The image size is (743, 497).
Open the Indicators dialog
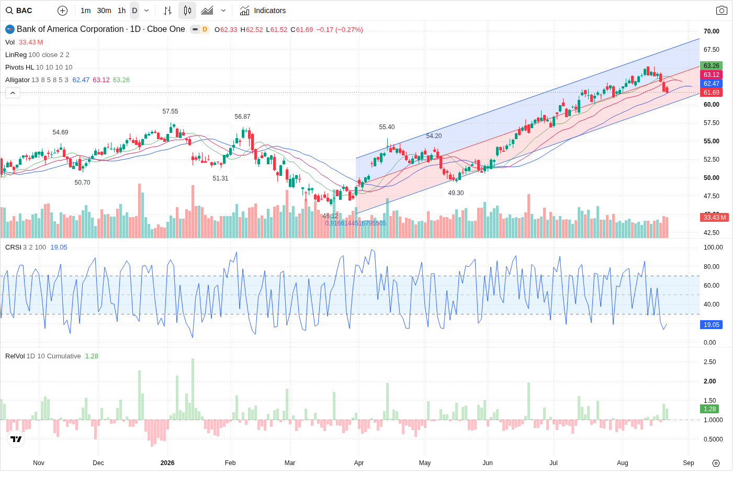point(263,10)
